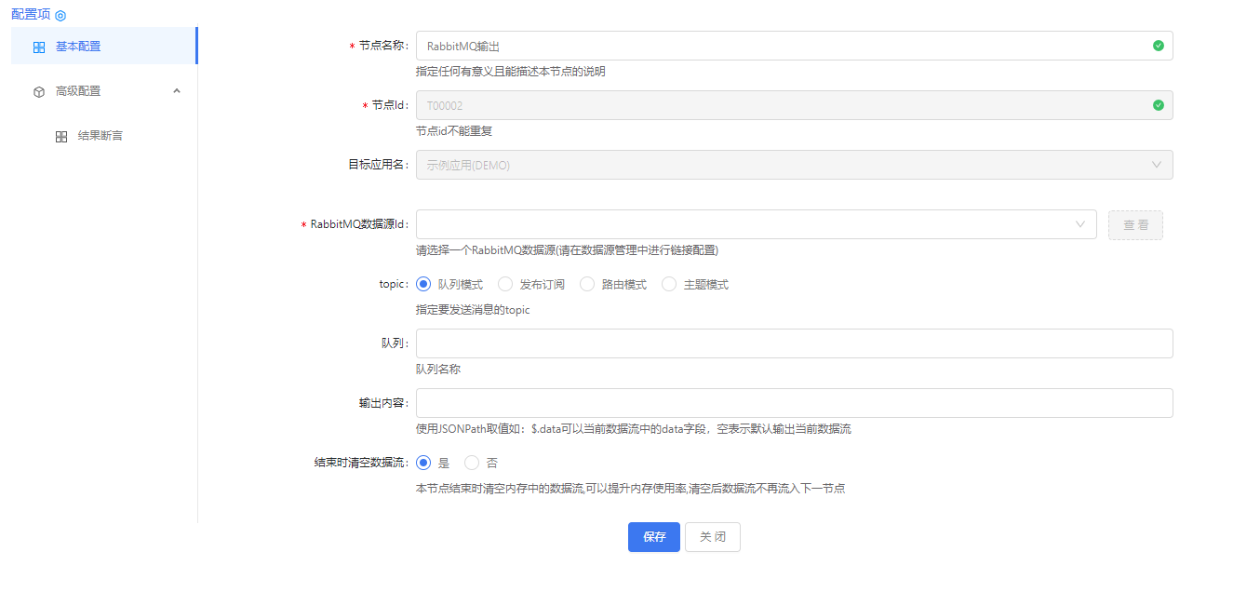
Task: Set 结束时清空数据流 to 否
Action: pos(472,463)
